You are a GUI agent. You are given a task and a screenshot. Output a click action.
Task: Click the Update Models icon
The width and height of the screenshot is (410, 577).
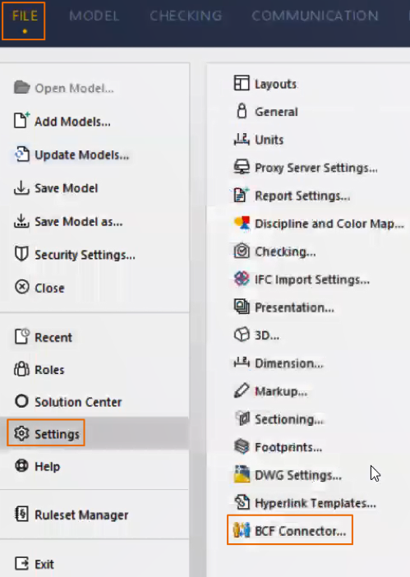click(21, 155)
